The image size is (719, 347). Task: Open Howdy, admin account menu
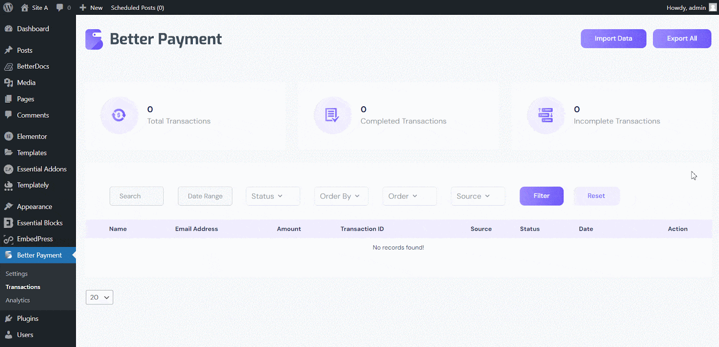coord(692,8)
